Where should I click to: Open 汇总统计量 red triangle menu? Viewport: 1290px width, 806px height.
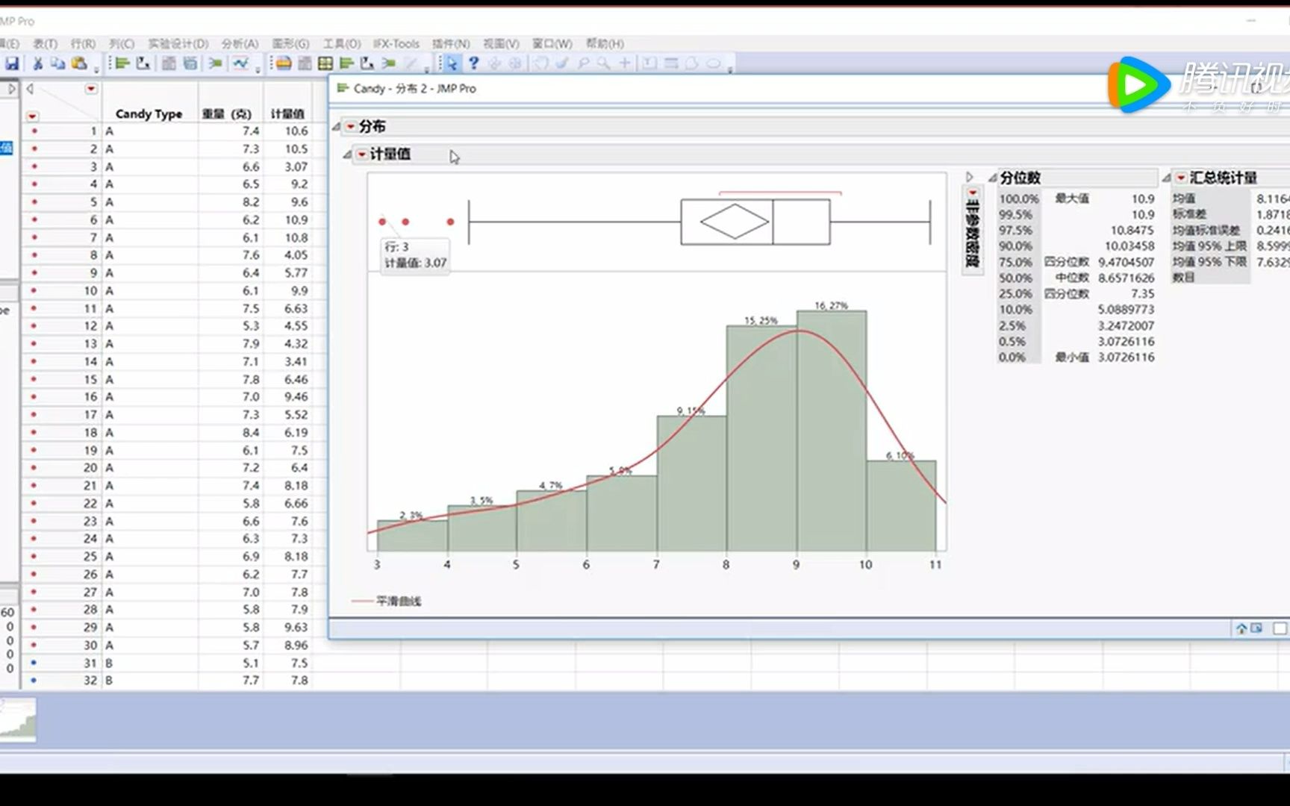(1180, 178)
